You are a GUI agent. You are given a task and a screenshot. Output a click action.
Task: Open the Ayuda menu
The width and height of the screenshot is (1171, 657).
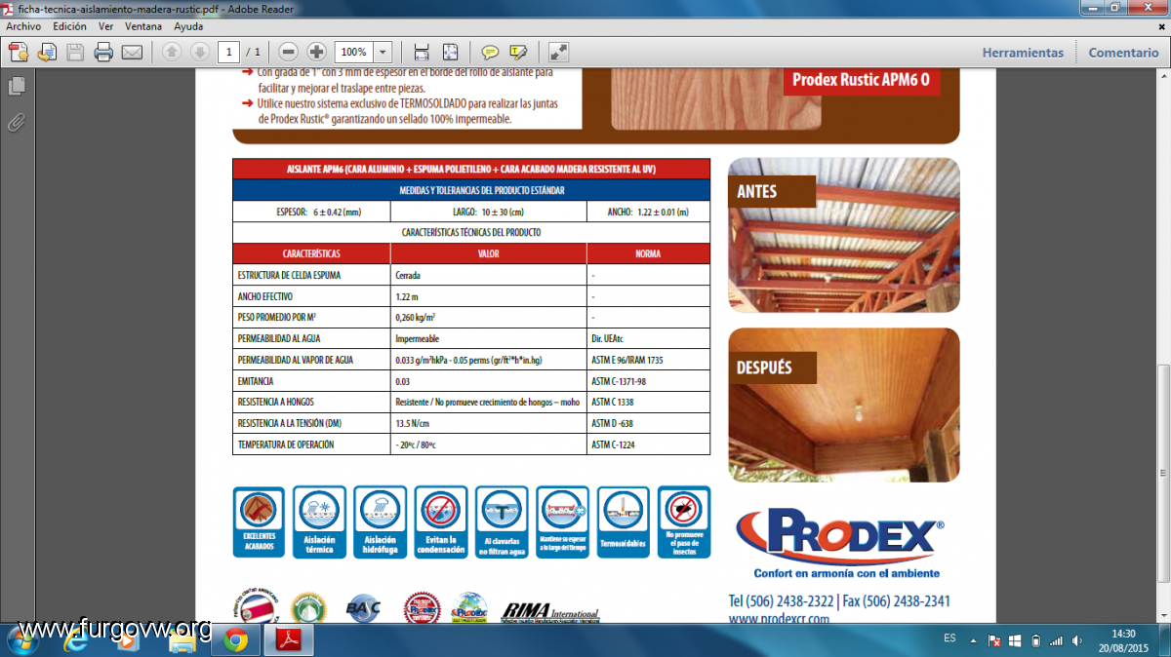188,26
